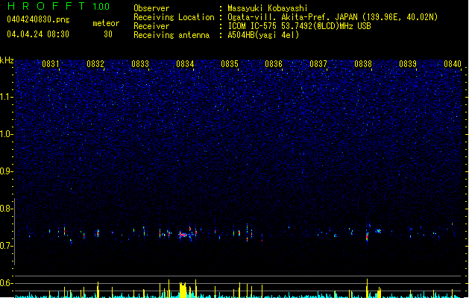The image size is (469, 298).
Task: Click the HROFFT 1.0.0 title text
Action: (x=58, y=6)
